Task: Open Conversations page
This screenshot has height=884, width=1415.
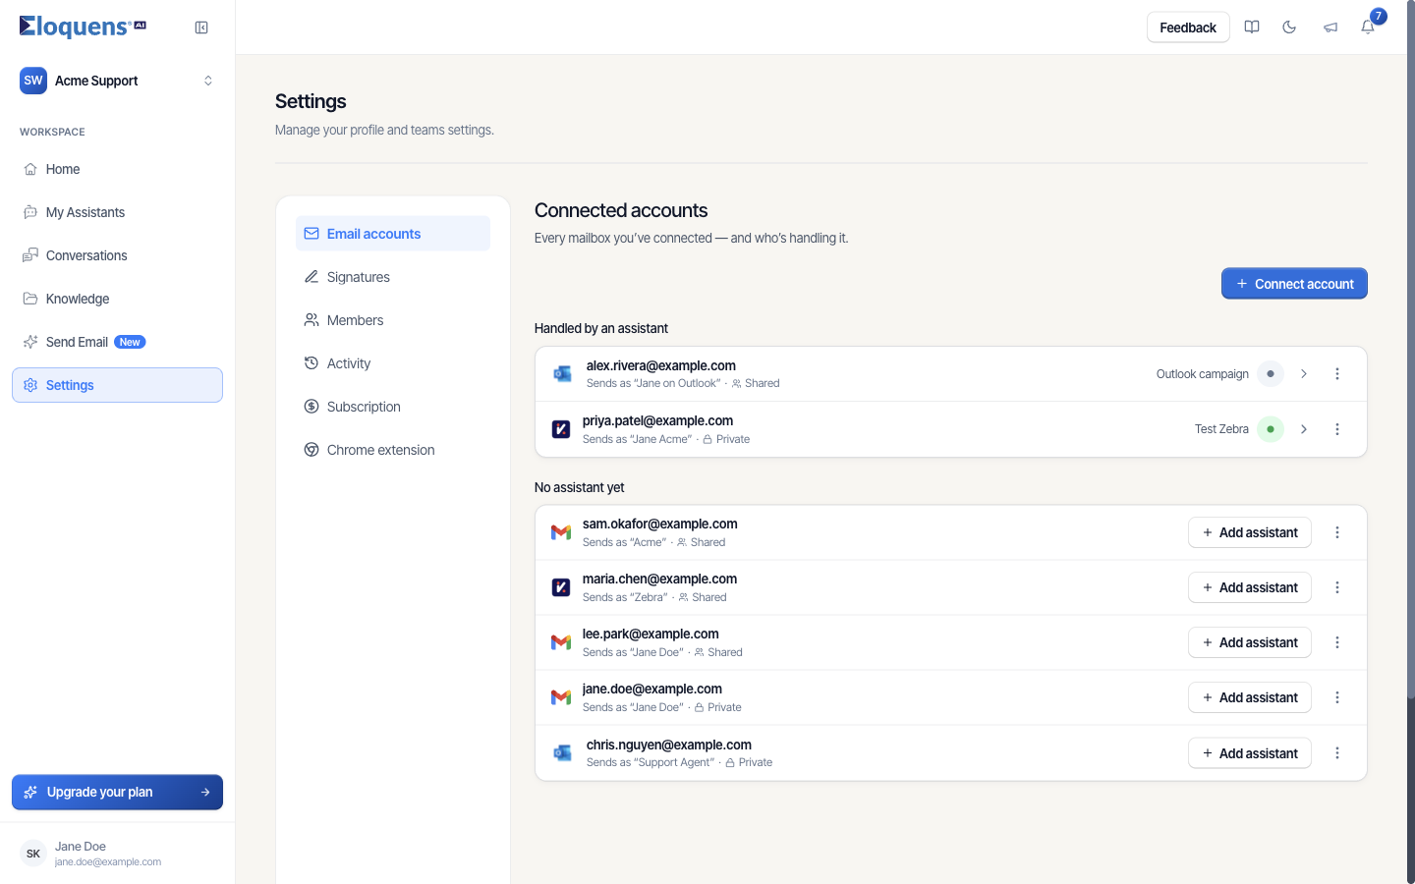Action: [x=117, y=255]
